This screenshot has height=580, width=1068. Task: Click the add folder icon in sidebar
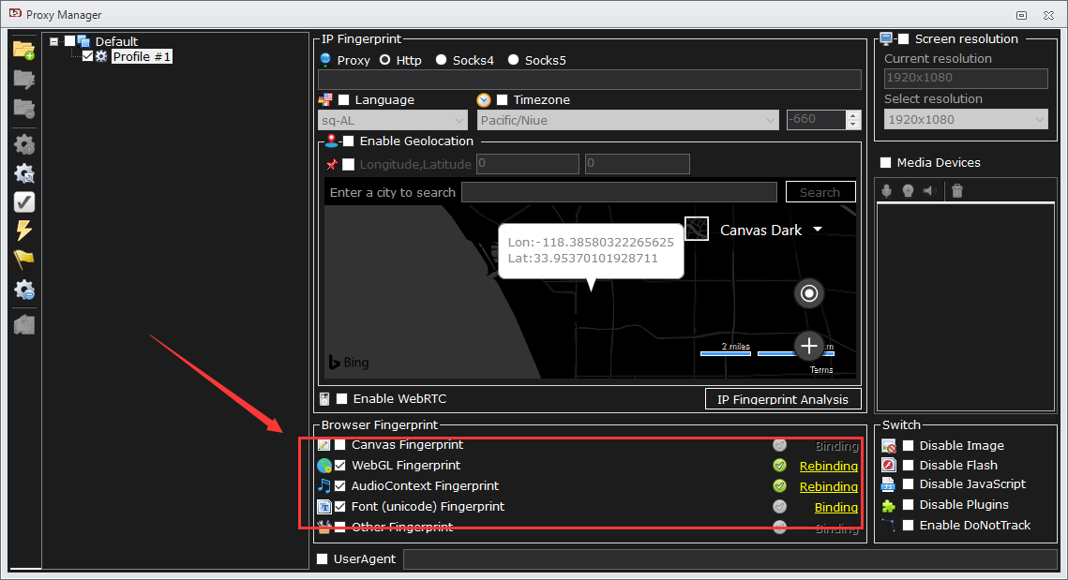coord(23,50)
